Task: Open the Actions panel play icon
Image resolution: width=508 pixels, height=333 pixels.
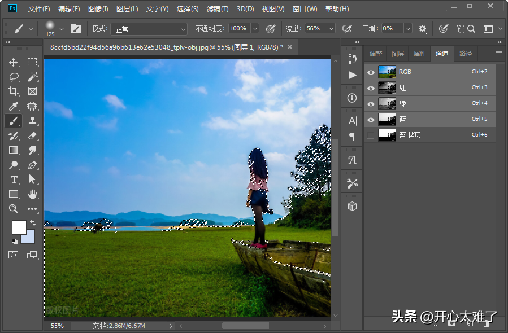Action: pos(352,75)
